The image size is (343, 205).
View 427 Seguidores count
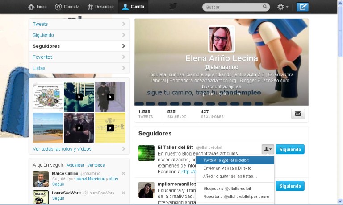click(212, 114)
